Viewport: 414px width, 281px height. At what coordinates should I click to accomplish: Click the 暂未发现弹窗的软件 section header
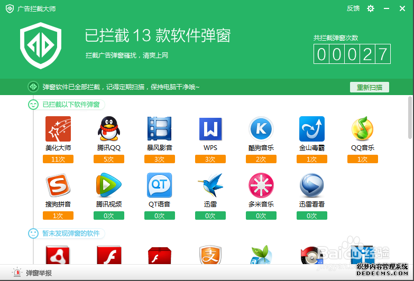pos(71,233)
